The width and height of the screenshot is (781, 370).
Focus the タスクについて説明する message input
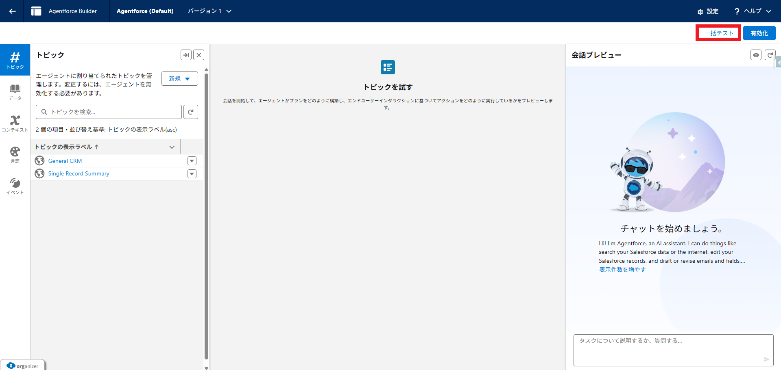click(673, 350)
